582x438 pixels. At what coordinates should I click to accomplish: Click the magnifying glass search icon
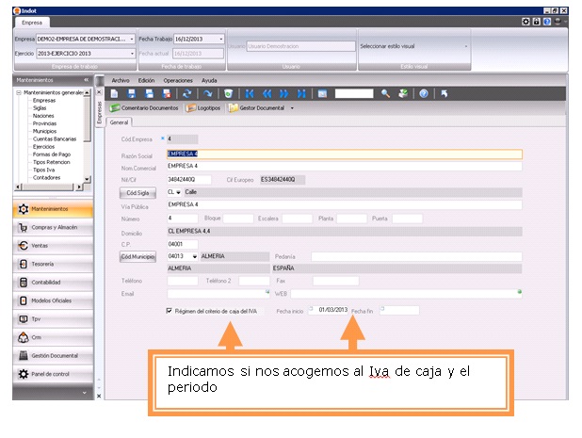tap(385, 94)
